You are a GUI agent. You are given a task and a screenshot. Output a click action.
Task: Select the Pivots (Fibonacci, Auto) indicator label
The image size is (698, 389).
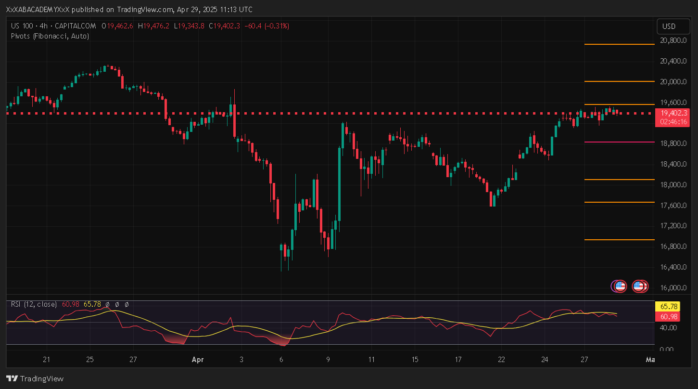tap(50, 36)
